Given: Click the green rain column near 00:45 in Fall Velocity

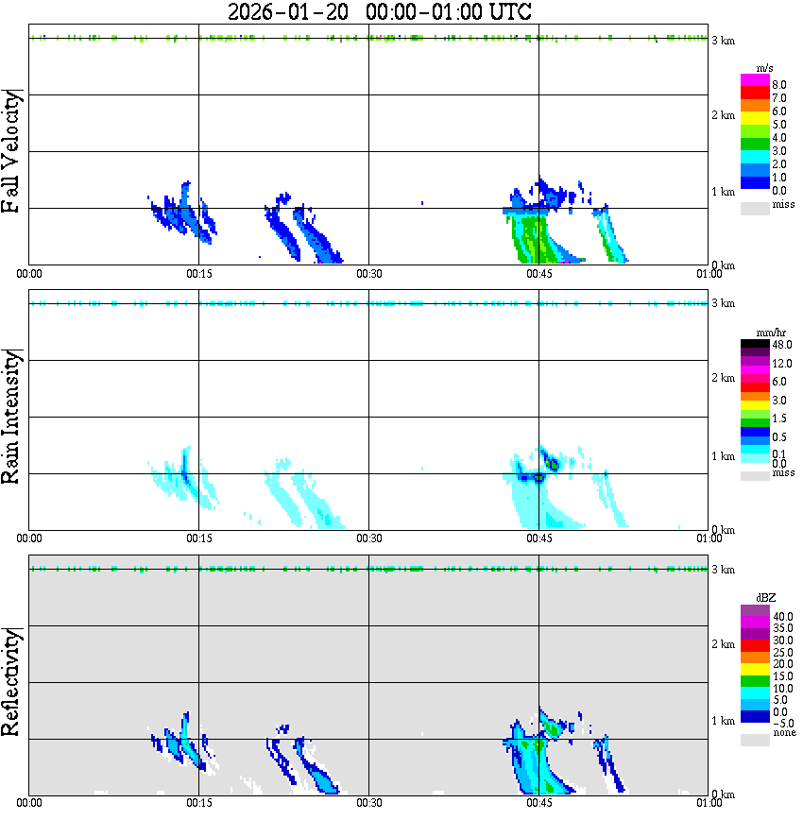Looking at the screenshot, I should [534, 238].
